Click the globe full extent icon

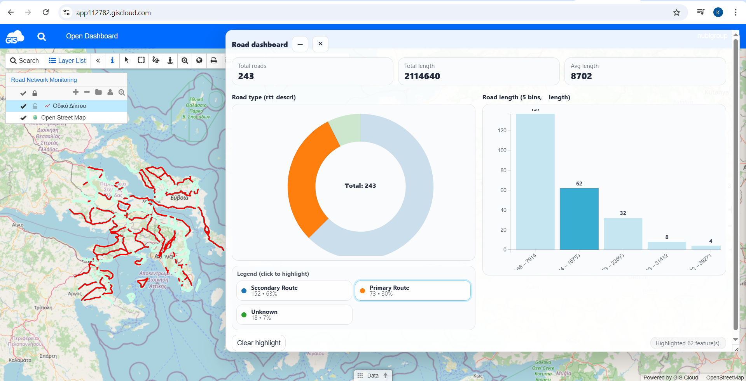[199, 61]
